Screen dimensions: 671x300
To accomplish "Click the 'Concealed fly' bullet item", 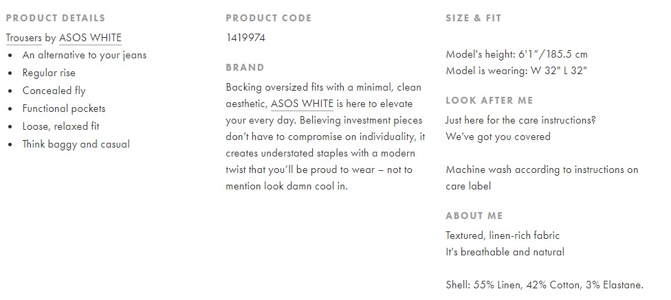I will (x=54, y=91).
